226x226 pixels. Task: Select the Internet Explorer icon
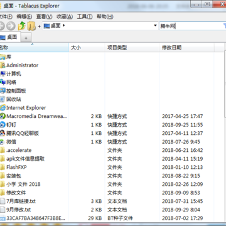(x=3, y=108)
